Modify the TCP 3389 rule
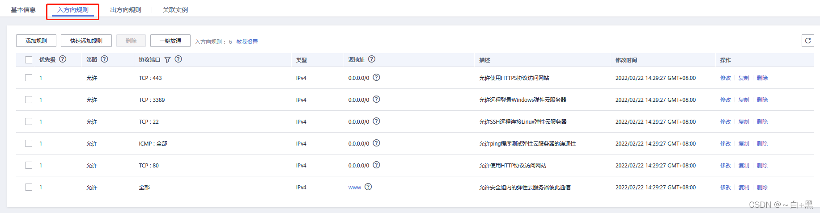This screenshot has height=213, width=820. (x=726, y=100)
